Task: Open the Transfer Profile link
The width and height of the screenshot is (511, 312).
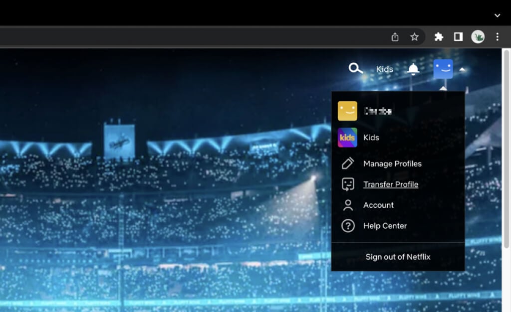Action: coord(391,184)
